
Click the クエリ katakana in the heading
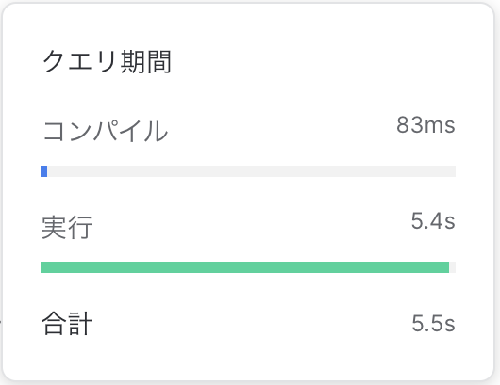click(x=80, y=62)
